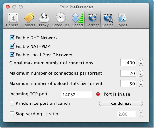Decrease upload slots per torrent stepper down
The height and width of the screenshot is (128, 154).
pos(141,85)
